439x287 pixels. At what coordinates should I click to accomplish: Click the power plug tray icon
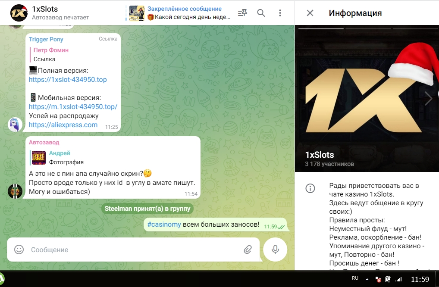click(x=388, y=279)
